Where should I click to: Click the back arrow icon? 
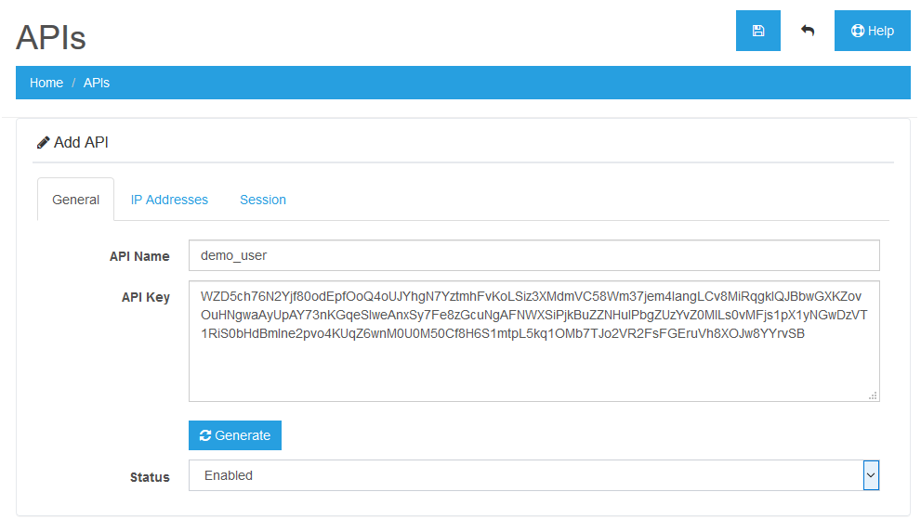point(808,31)
